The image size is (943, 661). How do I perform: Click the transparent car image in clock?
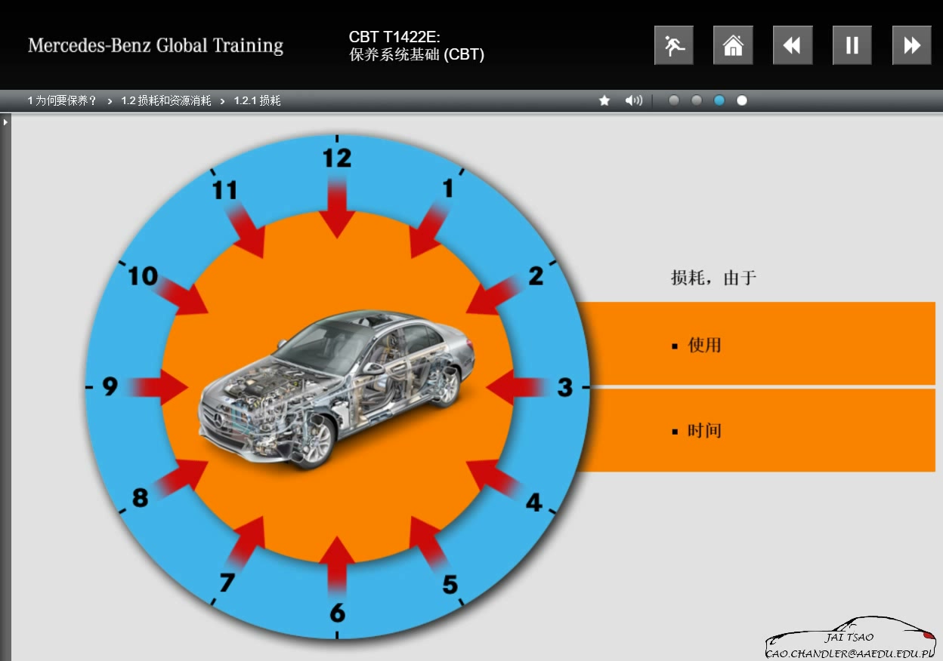[337, 388]
